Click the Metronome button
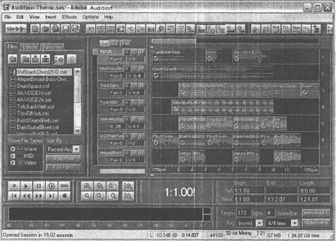336x241 pixels. 316,222
